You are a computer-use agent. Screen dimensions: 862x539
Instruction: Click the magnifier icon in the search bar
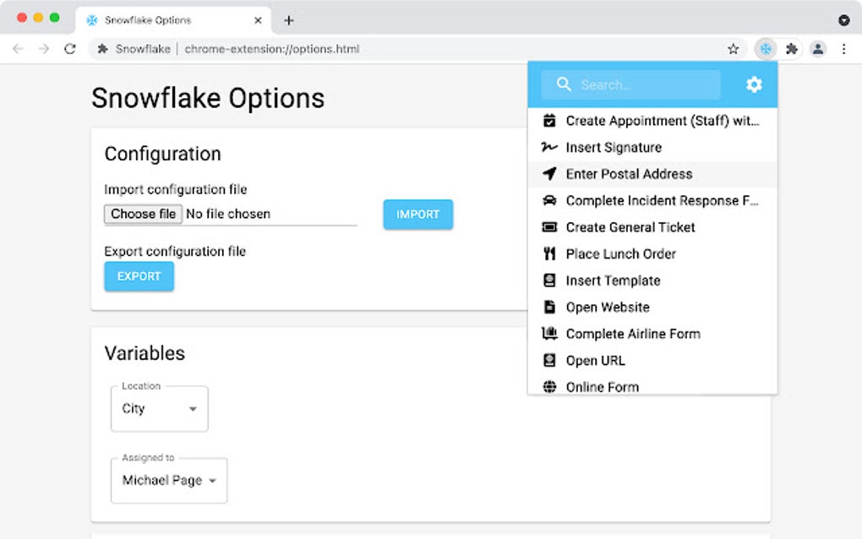564,84
